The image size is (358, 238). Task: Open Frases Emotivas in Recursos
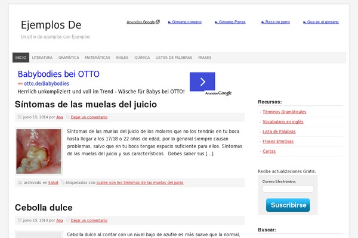pyautogui.click(x=278, y=141)
